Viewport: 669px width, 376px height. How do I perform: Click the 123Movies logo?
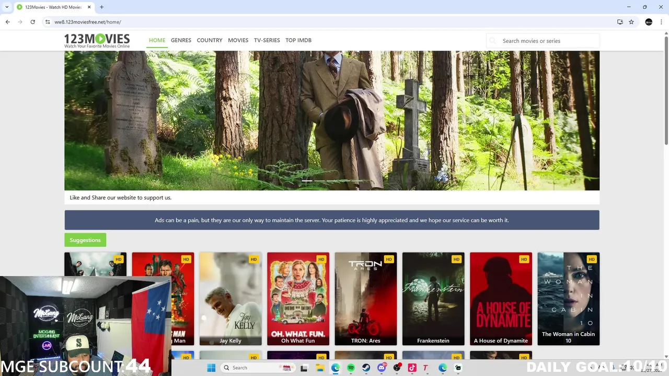[x=97, y=41]
